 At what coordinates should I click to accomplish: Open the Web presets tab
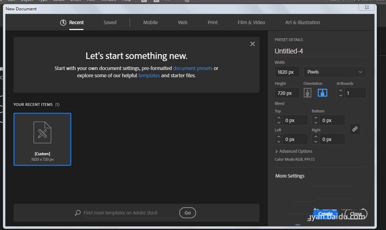click(x=183, y=22)
